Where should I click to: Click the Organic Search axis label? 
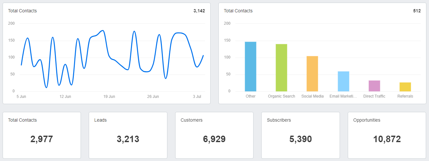coord(281,96)
